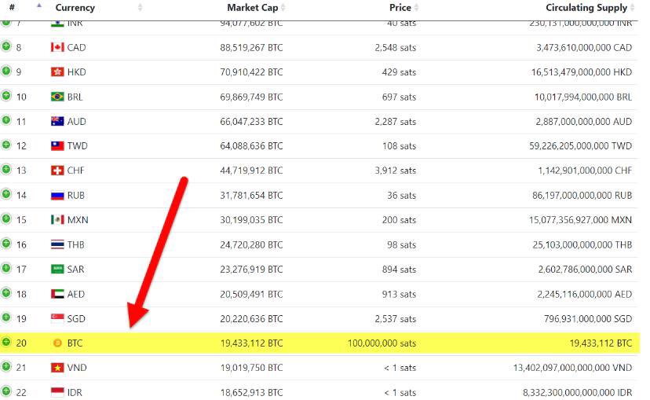The width and height of the screenshot is (650, 400).
Task: Select the BTC currency name
Action: pyautogui.click(x=75, y=343)
